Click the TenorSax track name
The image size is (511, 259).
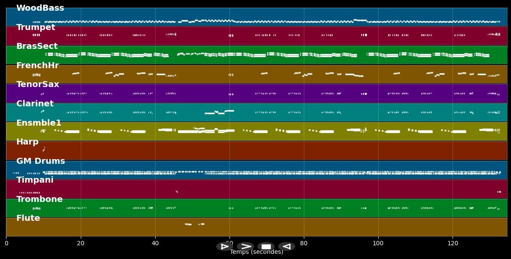[38, 84]
